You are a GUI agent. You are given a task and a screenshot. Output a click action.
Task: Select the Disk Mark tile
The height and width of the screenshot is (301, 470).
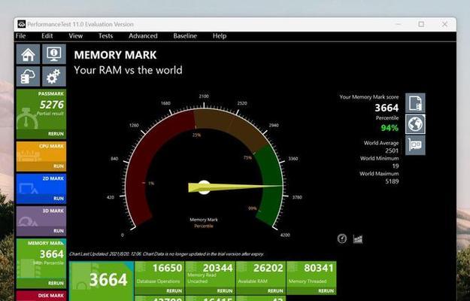[x=41, y=296]
